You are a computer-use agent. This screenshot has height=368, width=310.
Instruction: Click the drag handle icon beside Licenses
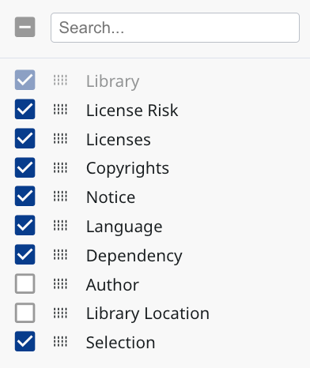click(x=60, y=138)
